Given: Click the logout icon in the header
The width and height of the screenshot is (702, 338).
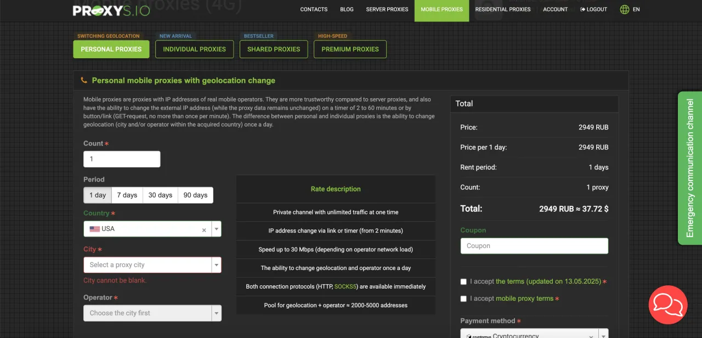Looking at the screenshot, I should [582, 9].
